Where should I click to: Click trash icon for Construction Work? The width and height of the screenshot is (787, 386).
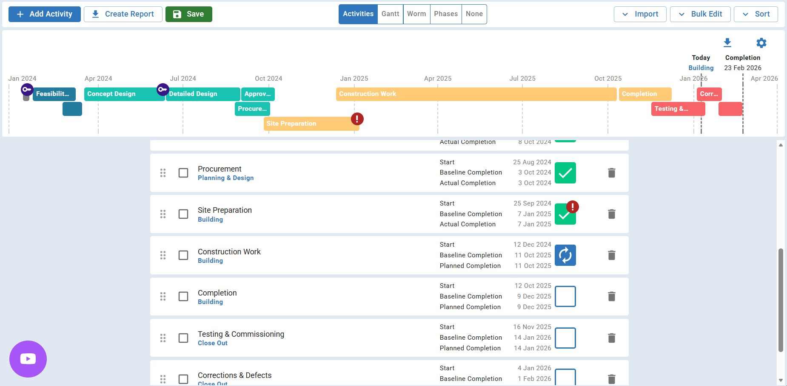coord(611,255)
